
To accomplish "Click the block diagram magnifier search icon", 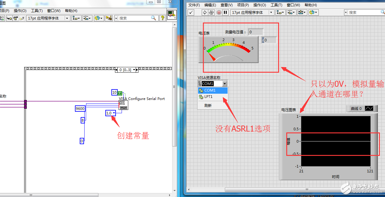I will [154, 18].
